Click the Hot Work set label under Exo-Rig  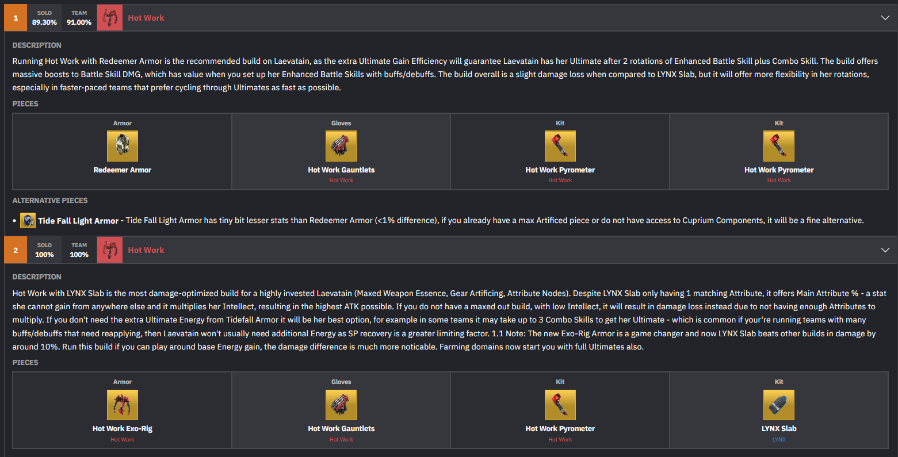(123, 440)
